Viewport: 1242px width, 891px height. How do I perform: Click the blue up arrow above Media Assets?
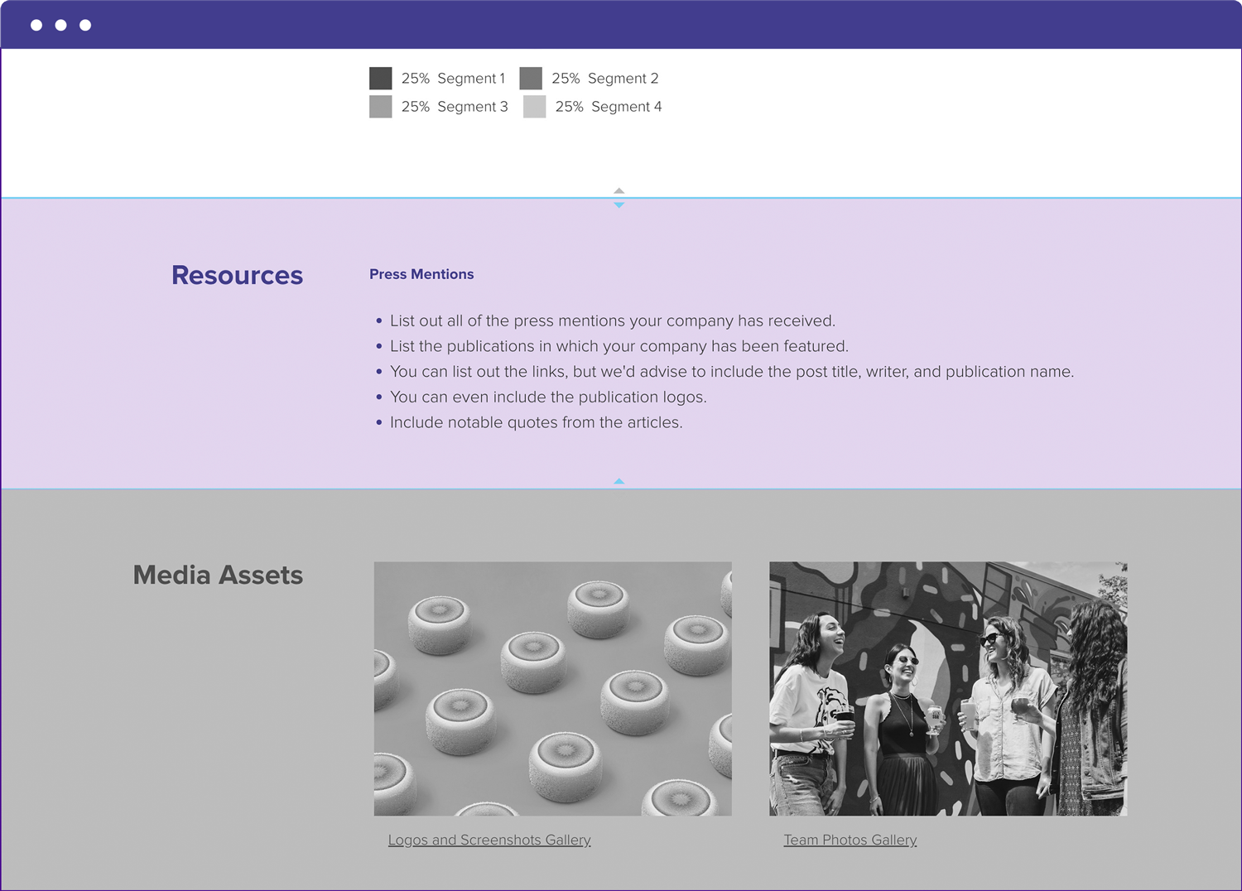click(x=619, y=481)
